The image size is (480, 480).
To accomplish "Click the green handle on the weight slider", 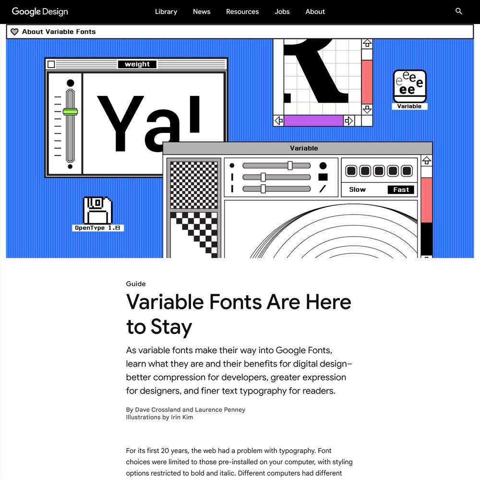I will [x=71, y=112].
